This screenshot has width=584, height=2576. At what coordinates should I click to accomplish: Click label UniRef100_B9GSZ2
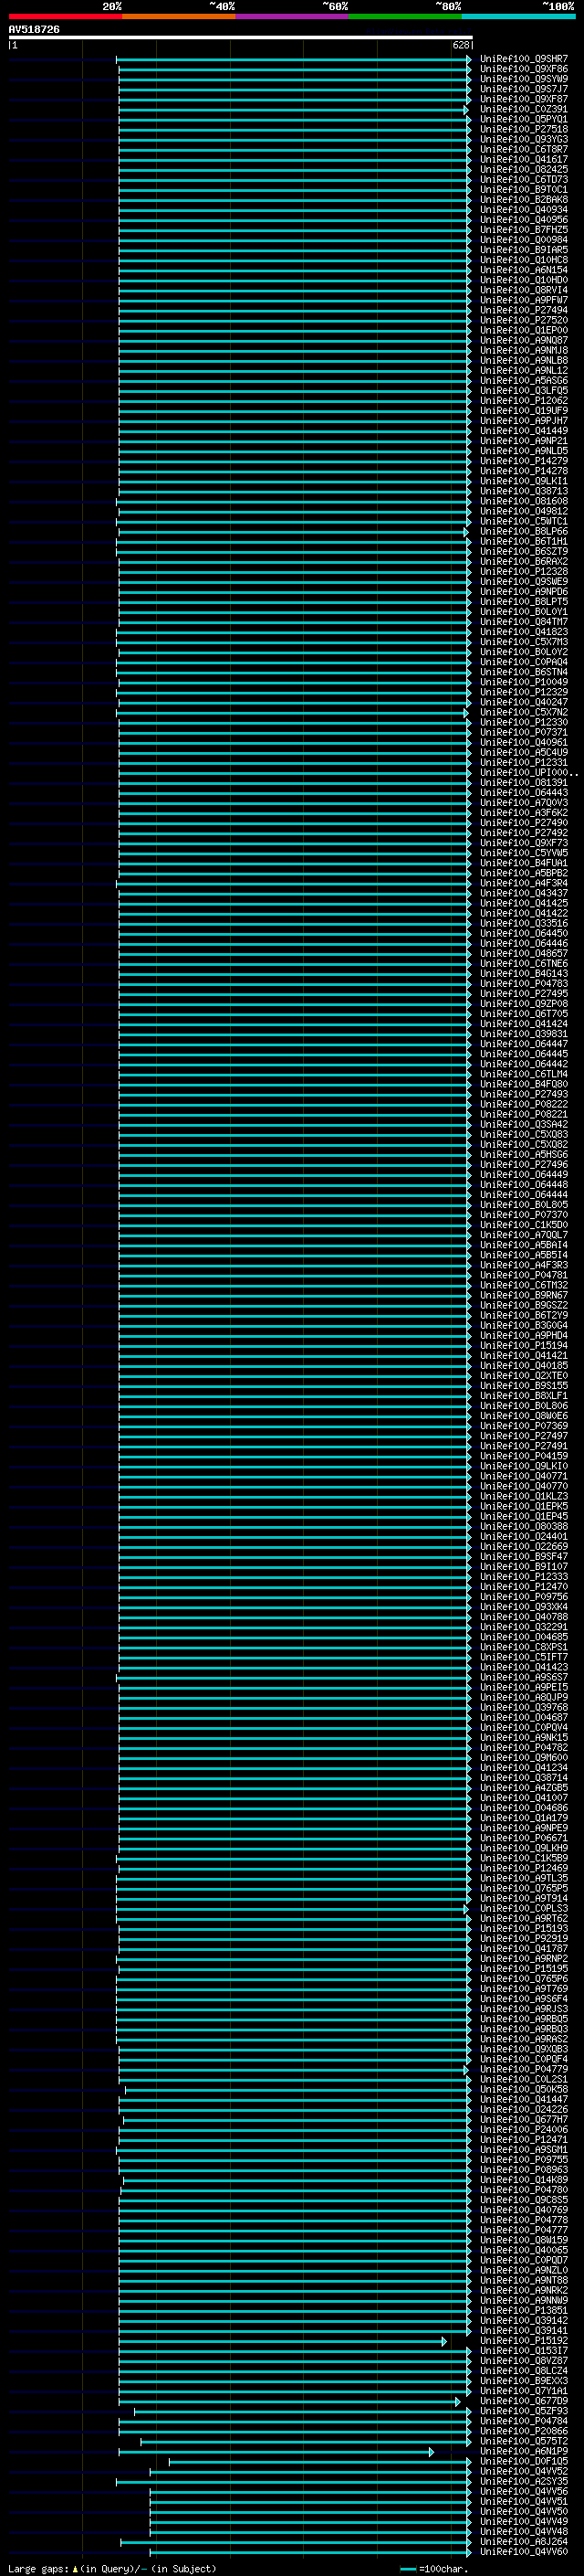pyautogui.click(x=523, y=1305)
